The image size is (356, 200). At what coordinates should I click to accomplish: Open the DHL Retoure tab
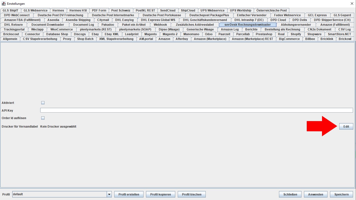coord(13,25)
